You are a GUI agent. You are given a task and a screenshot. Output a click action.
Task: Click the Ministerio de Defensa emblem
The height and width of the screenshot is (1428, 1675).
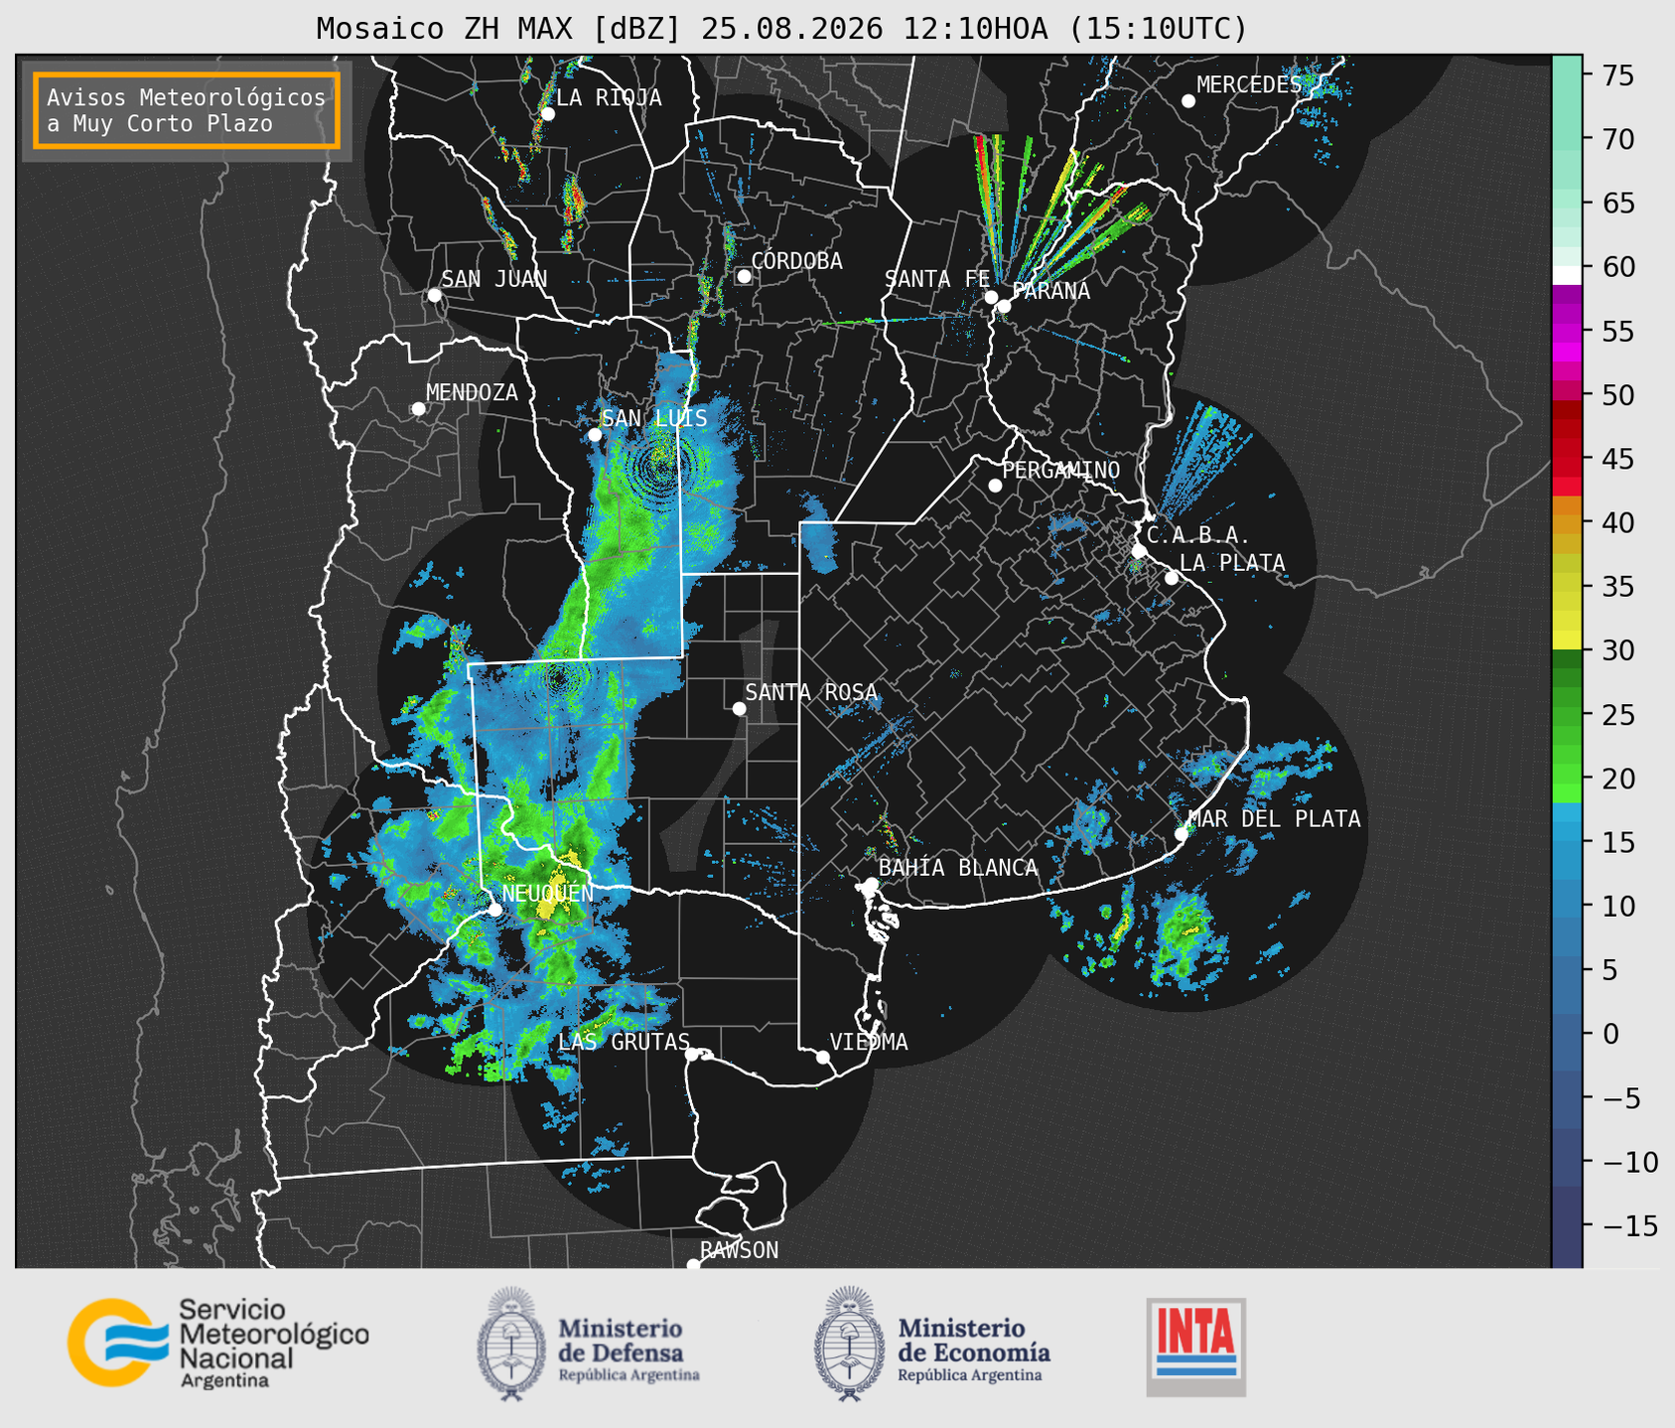(510, 1344)
